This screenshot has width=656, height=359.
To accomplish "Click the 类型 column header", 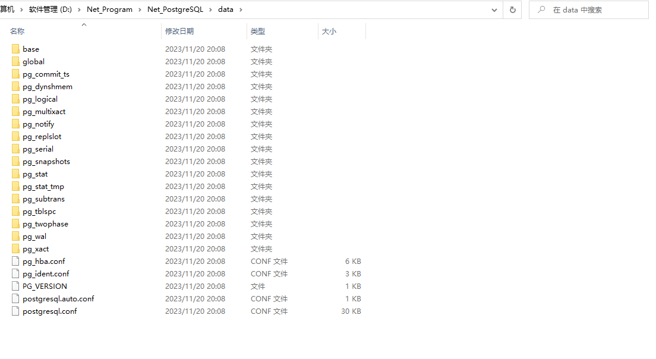I will click(258, 31).
